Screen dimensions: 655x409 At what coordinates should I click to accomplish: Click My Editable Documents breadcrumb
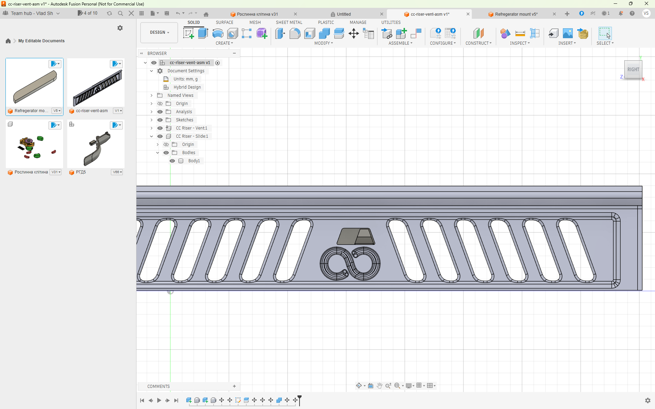coord(41,41)
